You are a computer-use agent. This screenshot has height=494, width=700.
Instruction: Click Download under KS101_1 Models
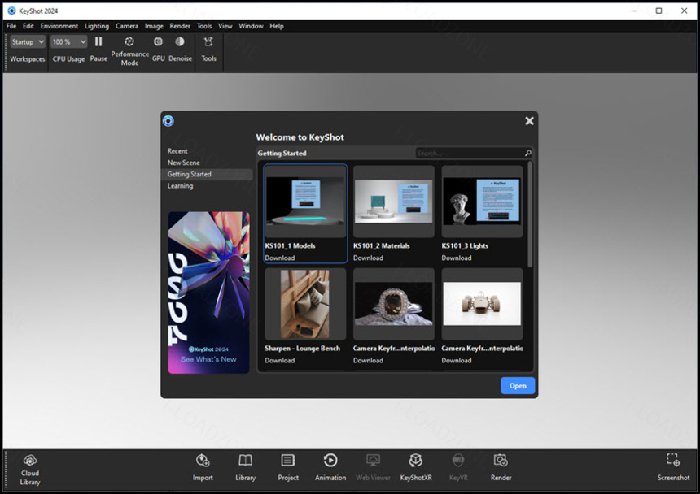pyautogui.click(x=280, y=258)
